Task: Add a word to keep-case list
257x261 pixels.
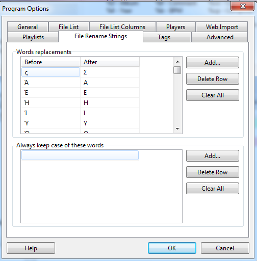Action: point(213,156)
